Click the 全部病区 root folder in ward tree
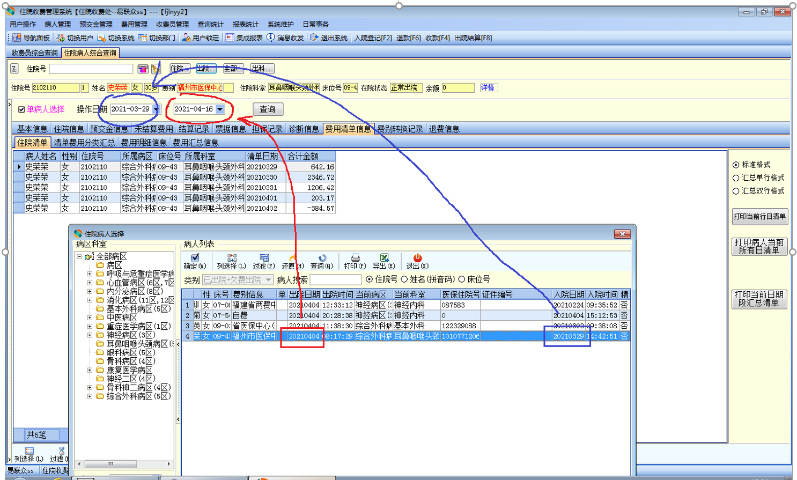Screen dimensions: 797x480 (112, 256)
